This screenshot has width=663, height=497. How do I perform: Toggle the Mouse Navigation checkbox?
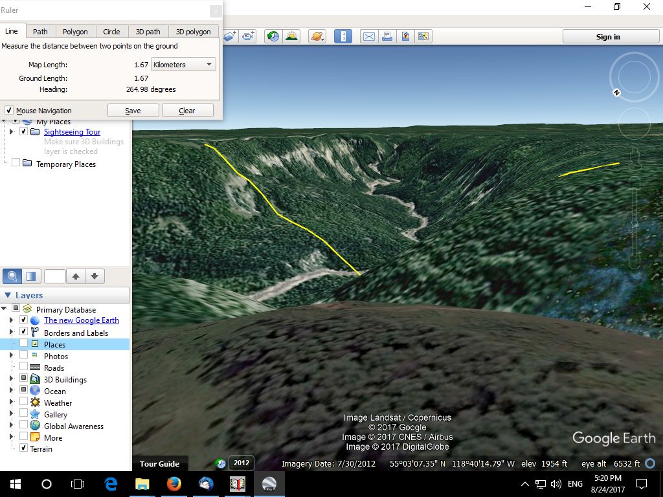click(x=9, y=110)
